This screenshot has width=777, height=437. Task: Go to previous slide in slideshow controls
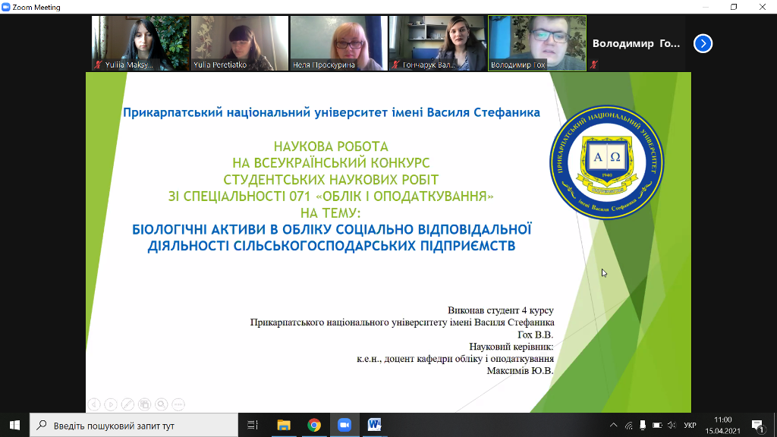(x=94, y=404)
